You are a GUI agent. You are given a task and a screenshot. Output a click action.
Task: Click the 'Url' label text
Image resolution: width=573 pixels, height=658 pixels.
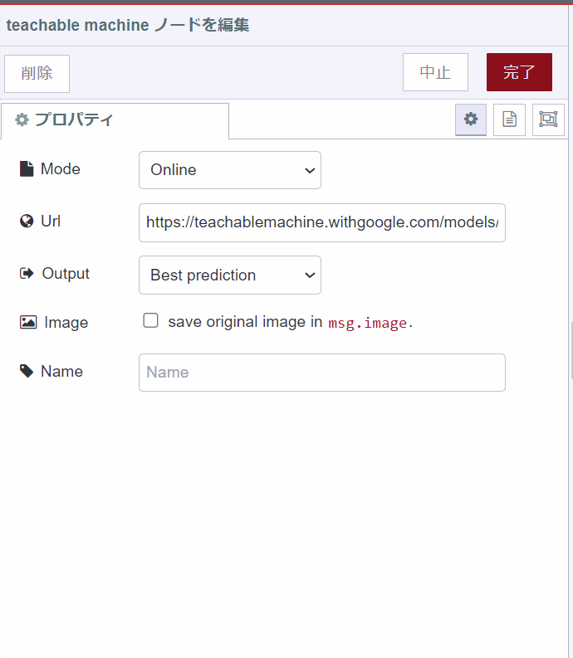tap(51, 222)
